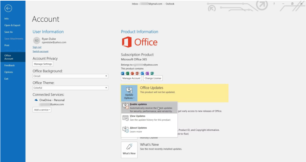The width and height of the screenshot is (306, 162).
Task: Toggle the Update Options dropdown button
Action: coord(129,93)
